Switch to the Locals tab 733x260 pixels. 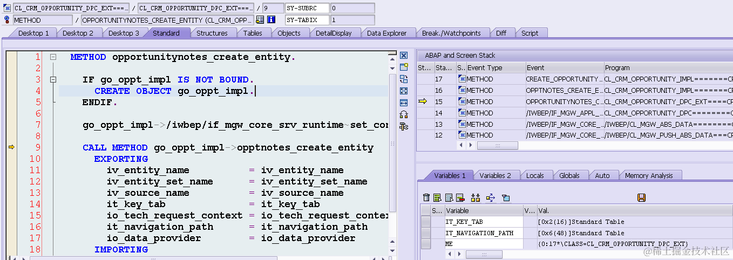pyautogui.click(x=535, y=175)
